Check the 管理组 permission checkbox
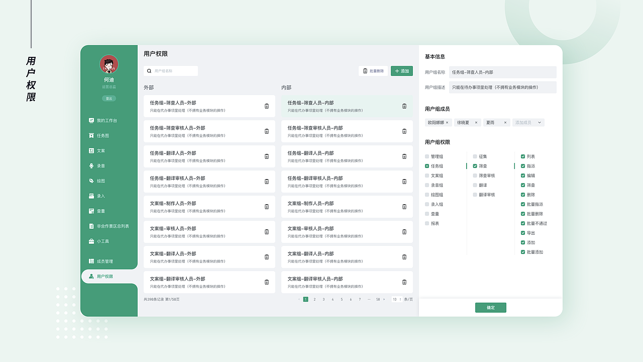The width and height of the screenshot is (643, 362). coord(427,157)
